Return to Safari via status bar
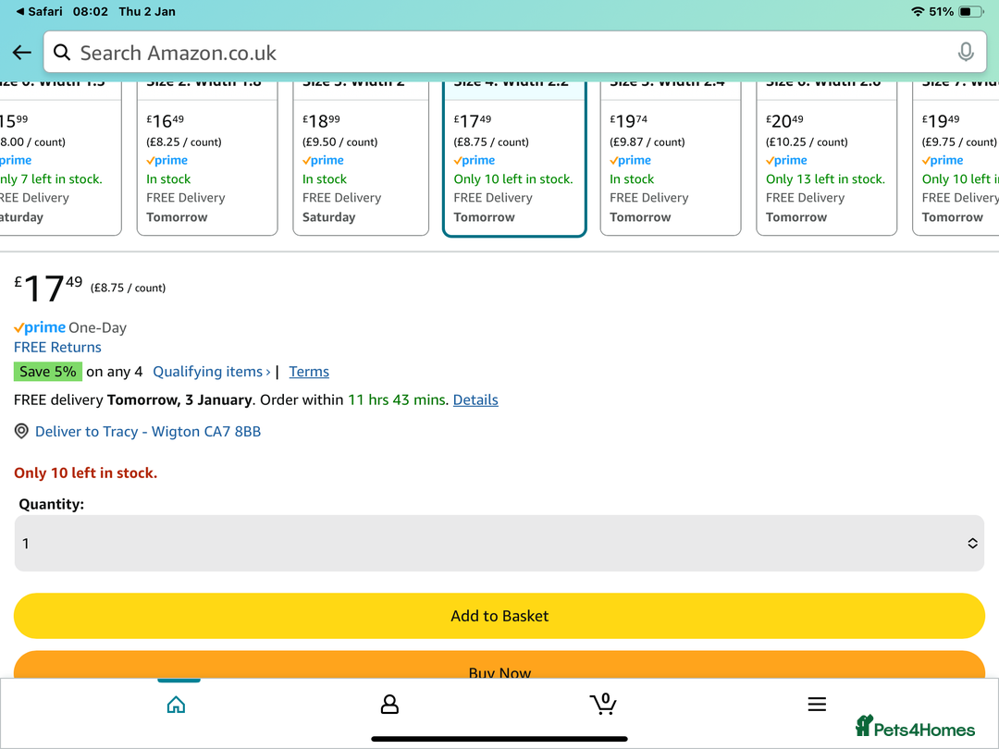The width and height of the screenshot is (999, 749). [x=40, y=11]
